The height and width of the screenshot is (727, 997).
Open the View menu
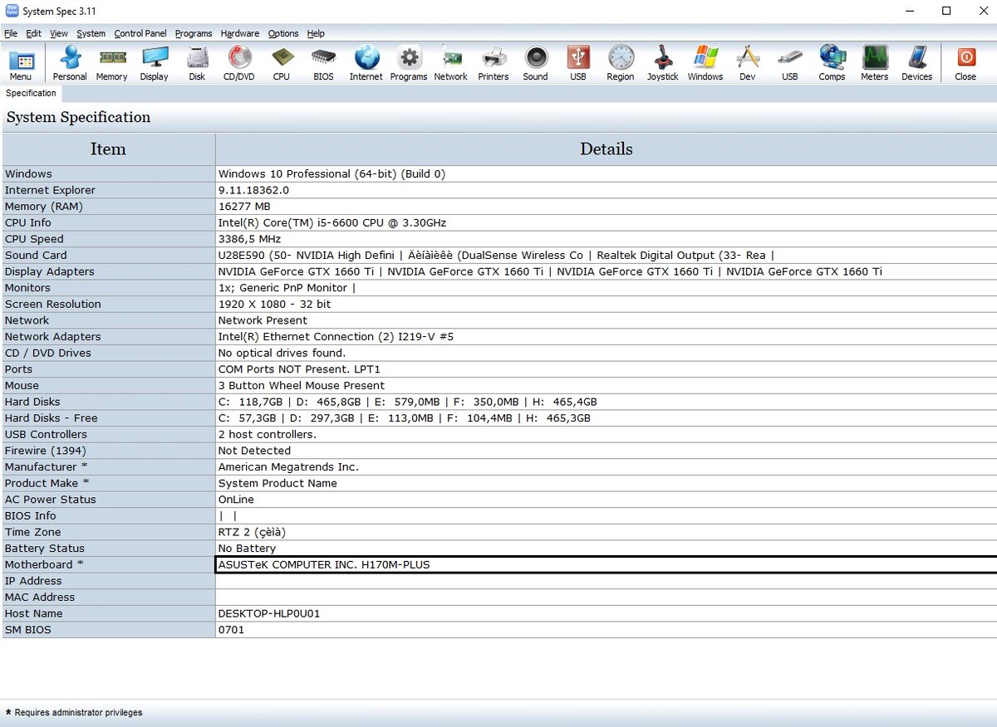59,33
